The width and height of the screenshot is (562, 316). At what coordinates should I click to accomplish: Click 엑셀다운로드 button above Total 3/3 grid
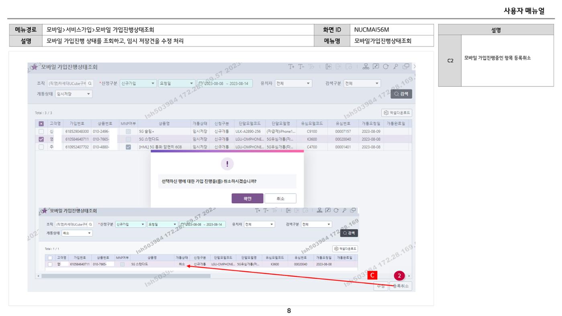click(x=397, y=113)
